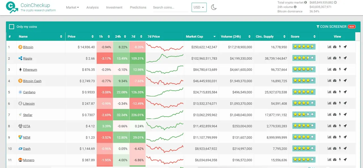This screenshot has height=168, width=363.
Task: Click the rocket icon in the Ripple row
Action: tap(345, 58)
